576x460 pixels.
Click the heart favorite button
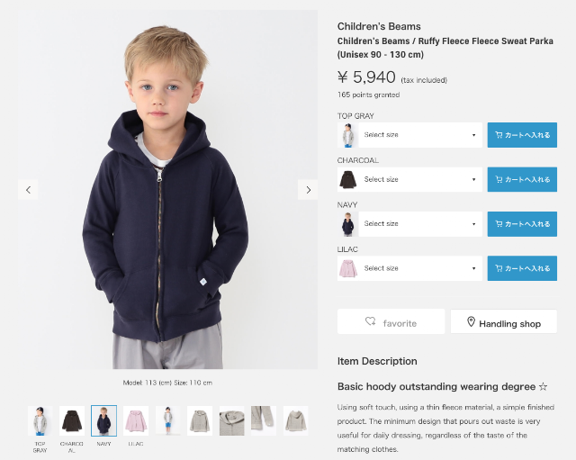point(391,322)
